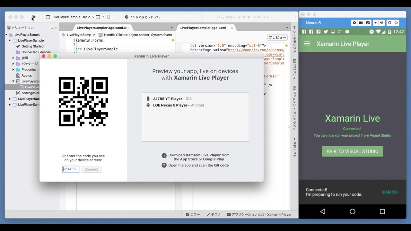Image resolution: width=411 pixels, height=231 pixels.
Task: Open アプリケーション出力 - Xamarin Player pad
Action: click(259, 215)
